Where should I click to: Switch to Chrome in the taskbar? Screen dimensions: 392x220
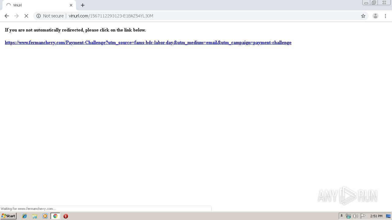(x=55, y=216)
